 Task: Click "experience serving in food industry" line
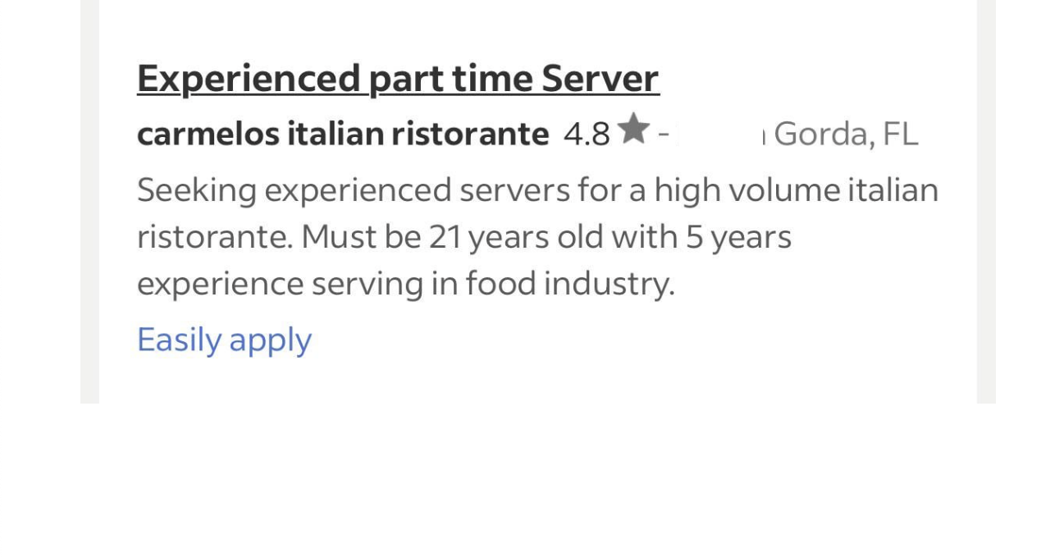[x=405, y=284]
